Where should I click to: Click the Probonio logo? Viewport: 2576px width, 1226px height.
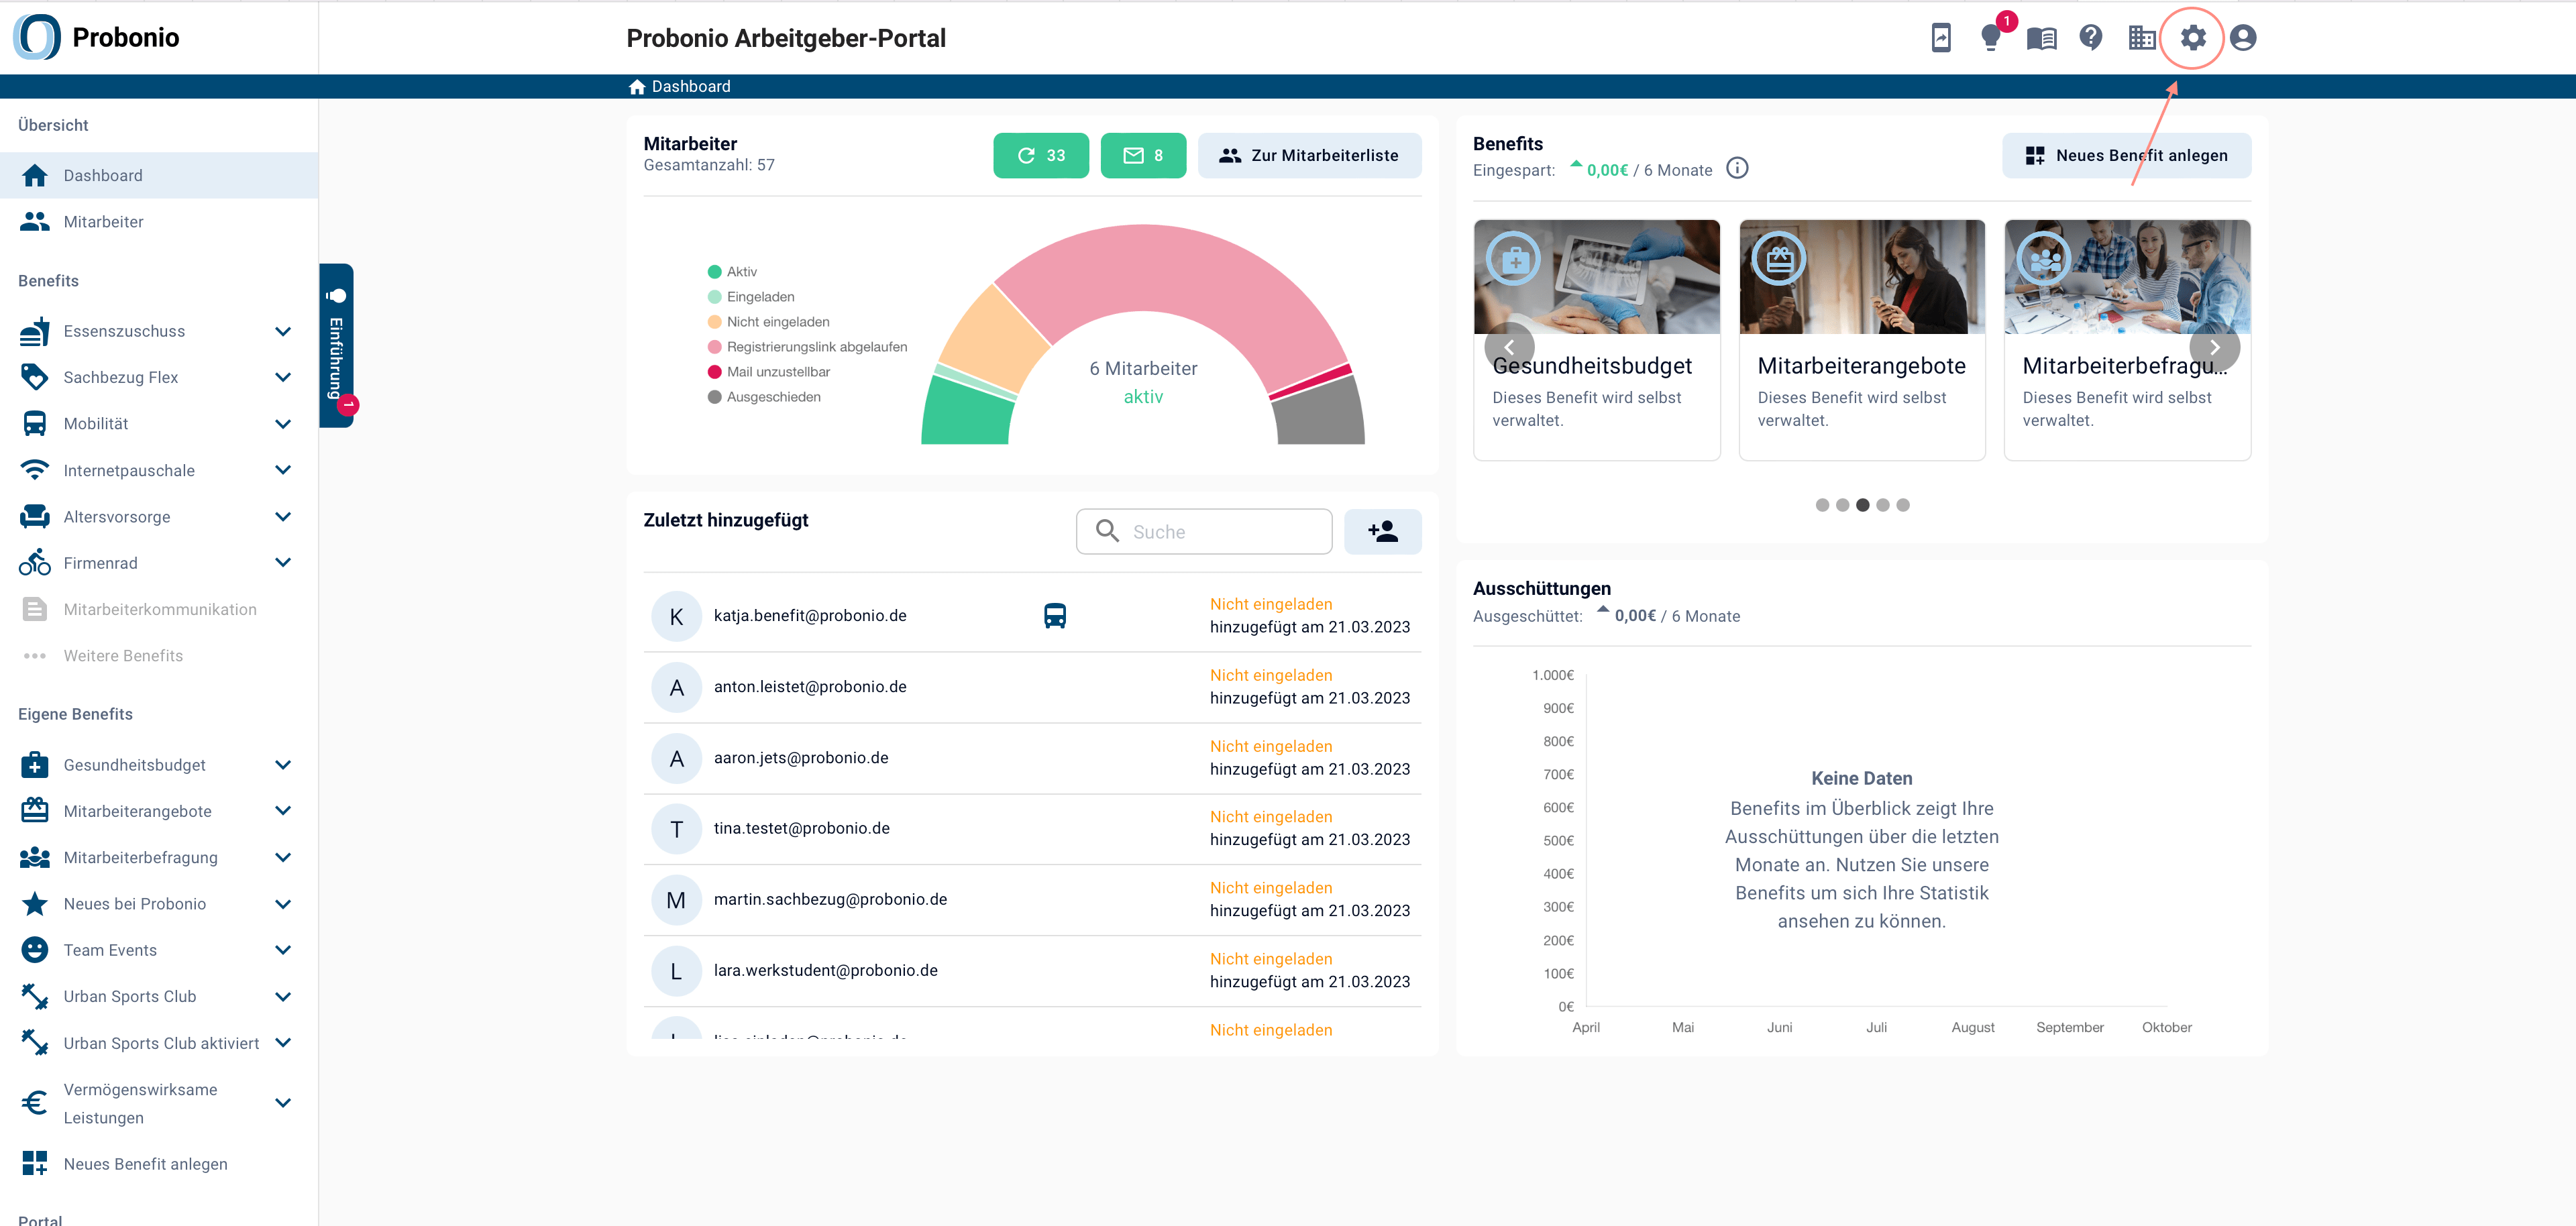coord(97,37)
